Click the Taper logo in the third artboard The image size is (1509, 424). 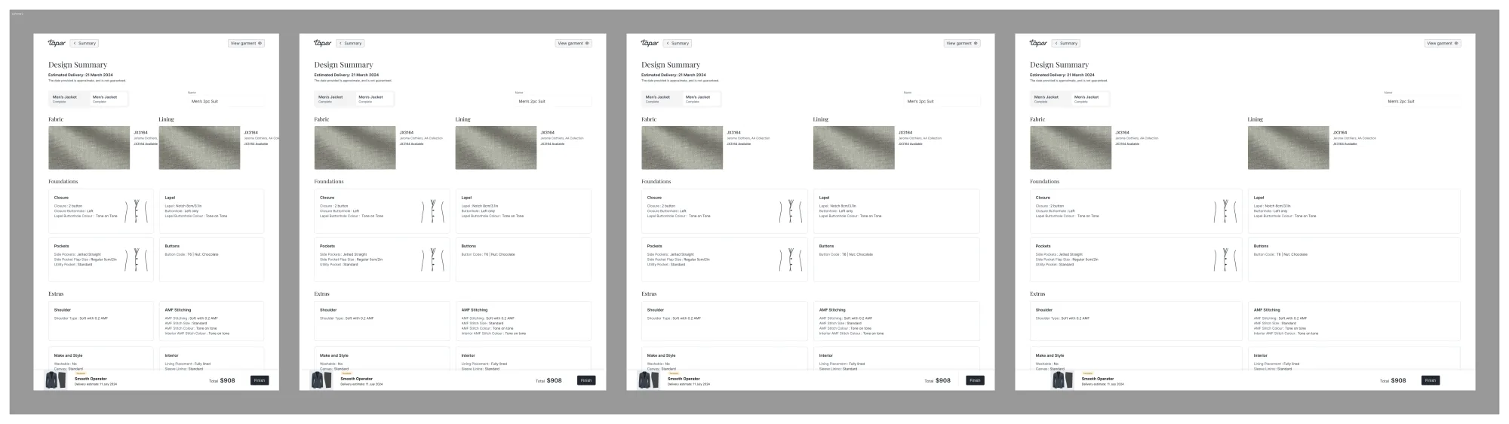coord(650,43)
